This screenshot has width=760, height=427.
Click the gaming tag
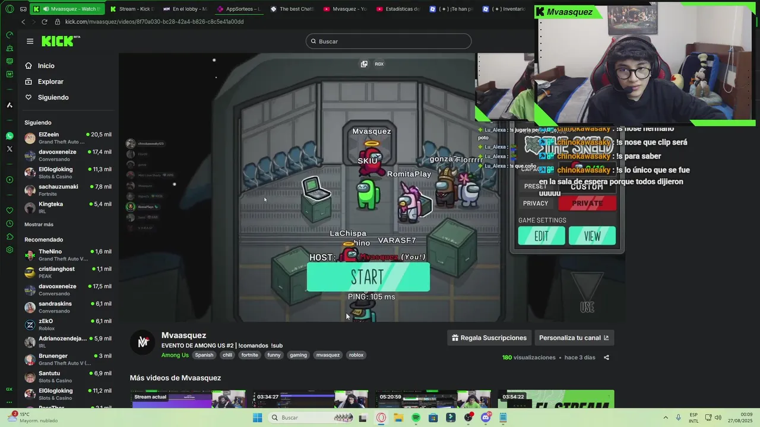pyautogui.click(x=298, y=355)
